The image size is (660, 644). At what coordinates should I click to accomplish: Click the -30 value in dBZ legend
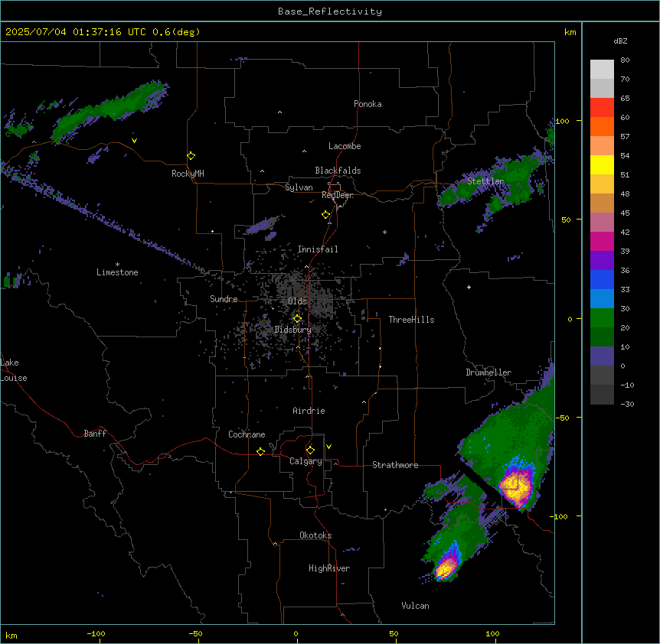pyautogui.click(x=627, y=404)
